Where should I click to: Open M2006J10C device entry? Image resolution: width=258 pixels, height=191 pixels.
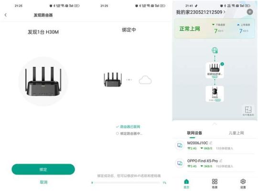pyautogui.click(x=215, y=145)
